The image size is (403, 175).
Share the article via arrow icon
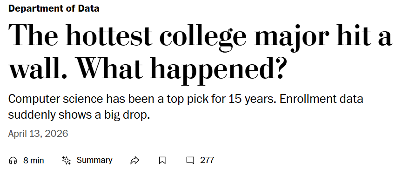pyautogui.click(x=134, y=161)
